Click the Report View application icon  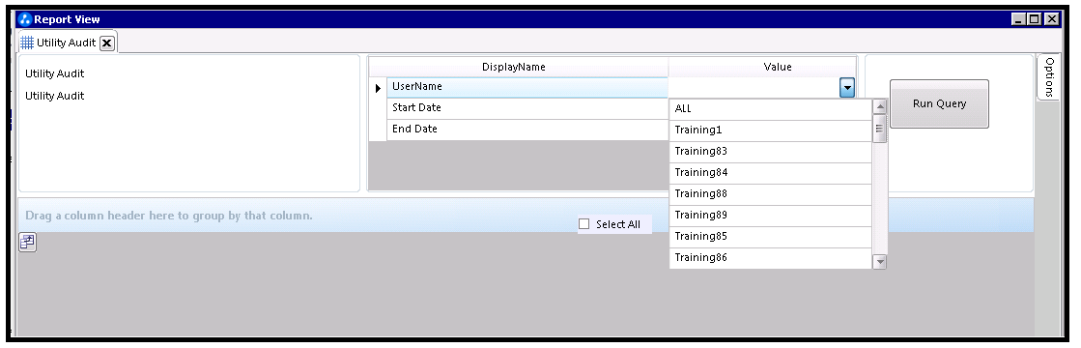(x=25, y=19)
